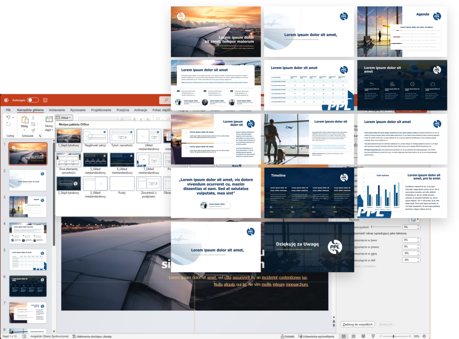The height and width of the screenshot is (339, 459).
Task: Choose the Dwa elementy zawartości layout
Action: pos(69,163)
